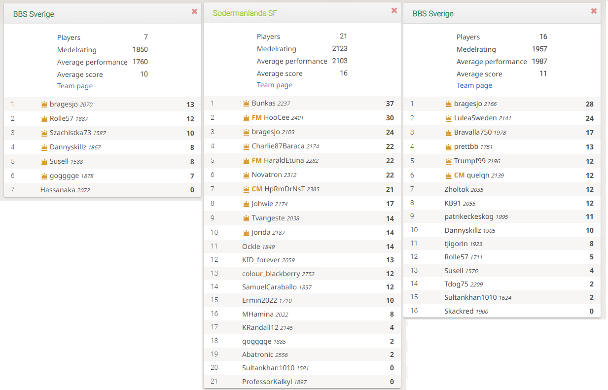
Task: Click the crown icon beside bragesjo rated 2070
Action: pyautogui.click(x=44, y=104)
